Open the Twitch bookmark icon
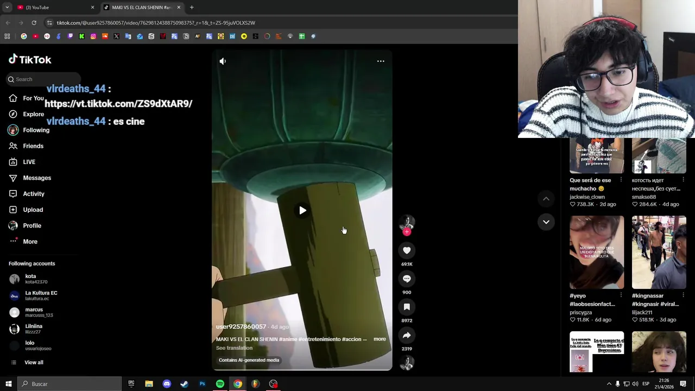Screen dimensions: 695x391 pyautogui.click(x=70, y=36)
